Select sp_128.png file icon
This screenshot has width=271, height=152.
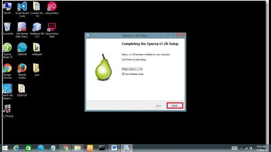pos(7,111)
